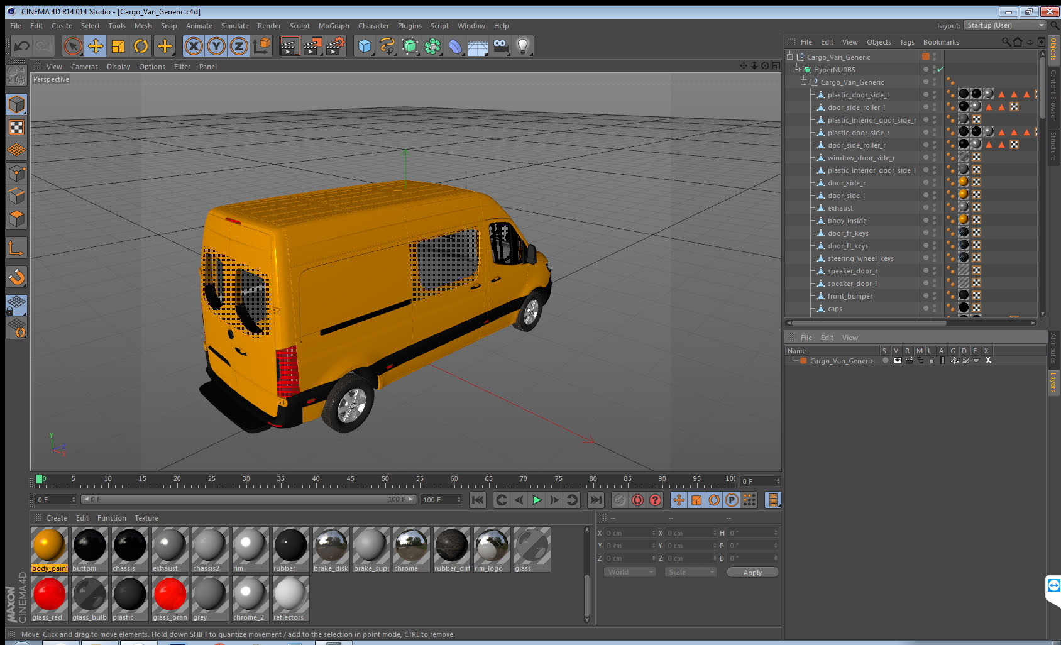Toggle Z axis lock
This screenshot has width=1061, height=645.
[239, 46]
